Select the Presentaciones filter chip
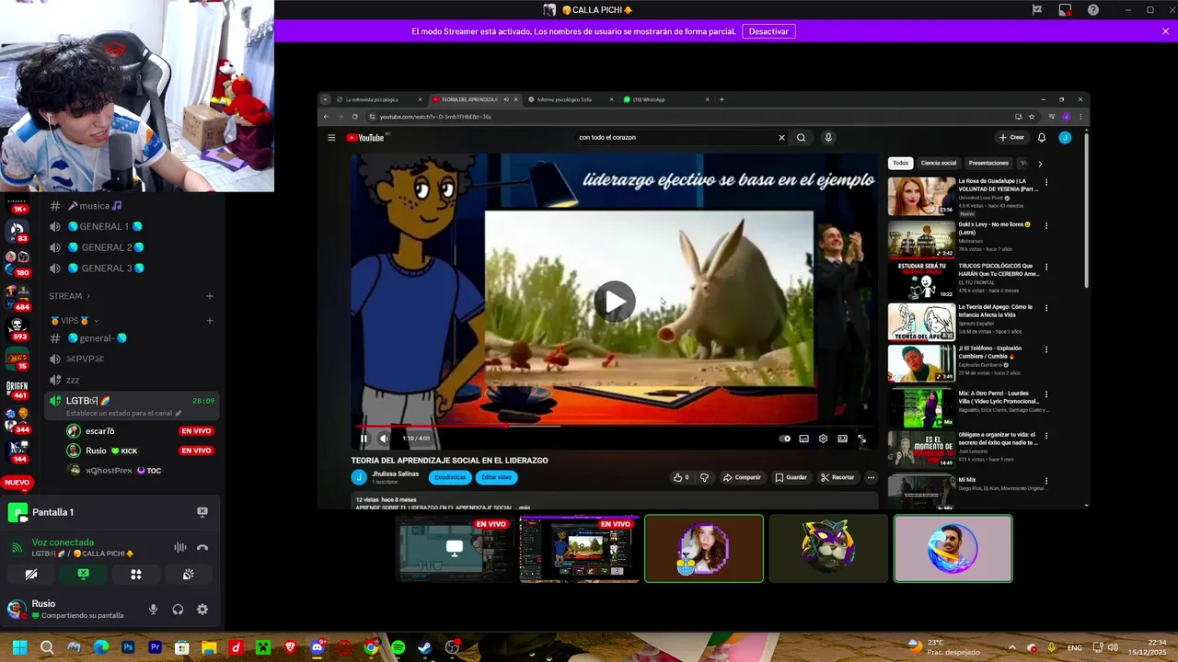Image resolution: width=1178 pixels, height=662 pixels. tap(988, 163)
